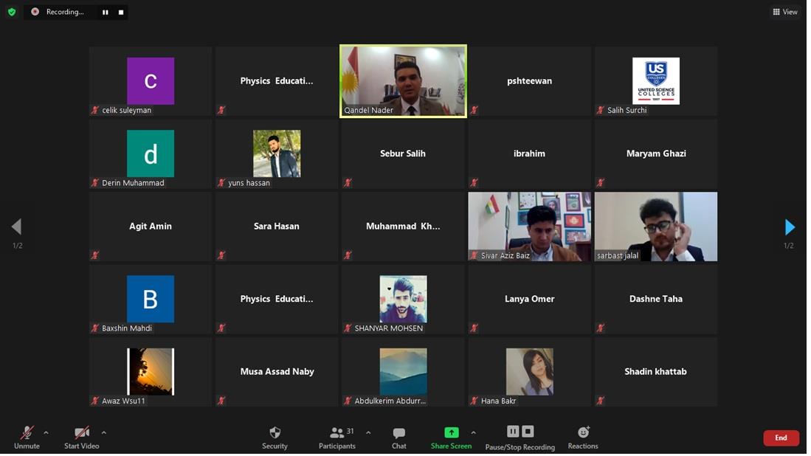Expand audio options arrow beside Unmute
Image resolution: width=811 pixels, height=456 pixels.
(46, 432)
